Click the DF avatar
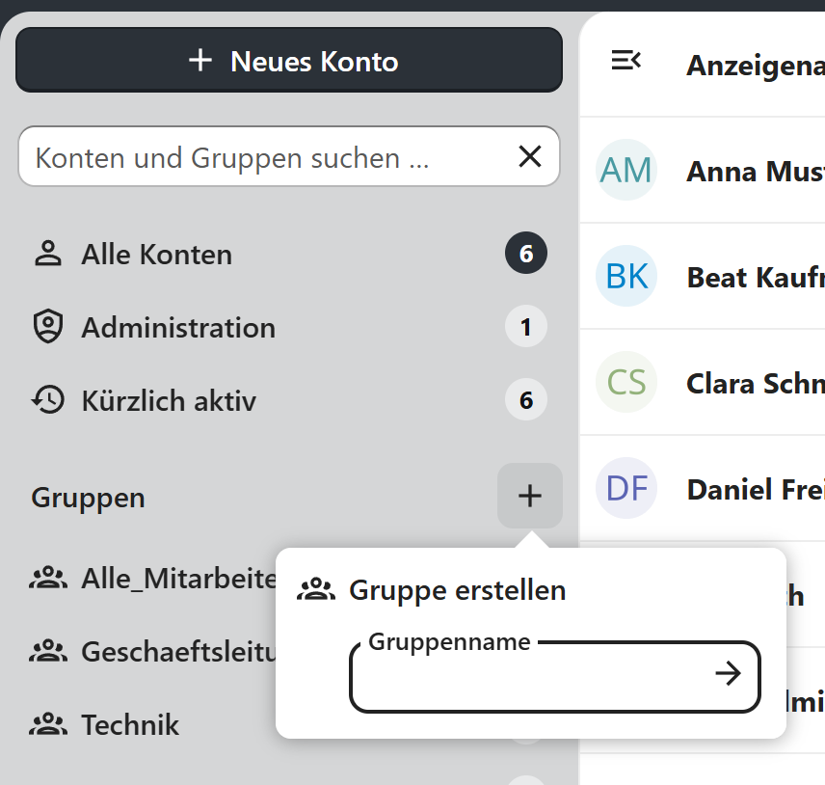 pyautogui.click(x=626, y=488)
